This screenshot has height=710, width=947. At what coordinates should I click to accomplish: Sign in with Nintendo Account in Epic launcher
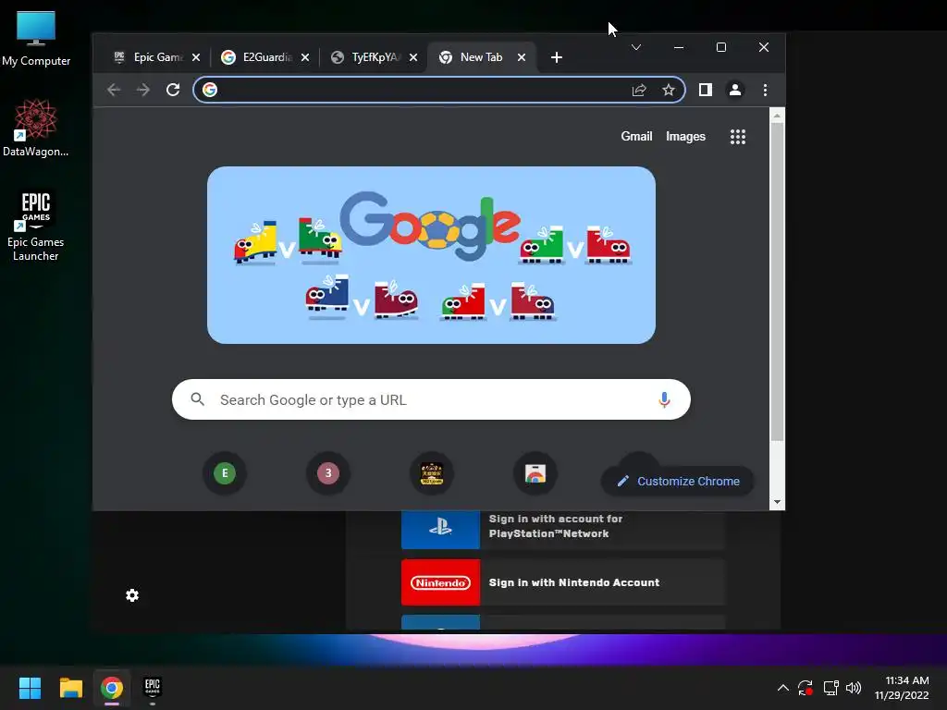coord(562,582)
